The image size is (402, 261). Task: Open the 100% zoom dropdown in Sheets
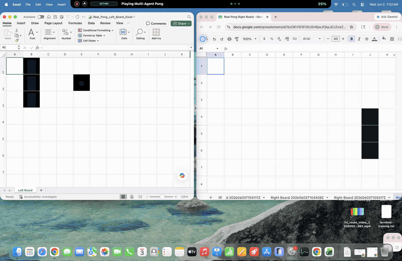(x=250, y=39)
